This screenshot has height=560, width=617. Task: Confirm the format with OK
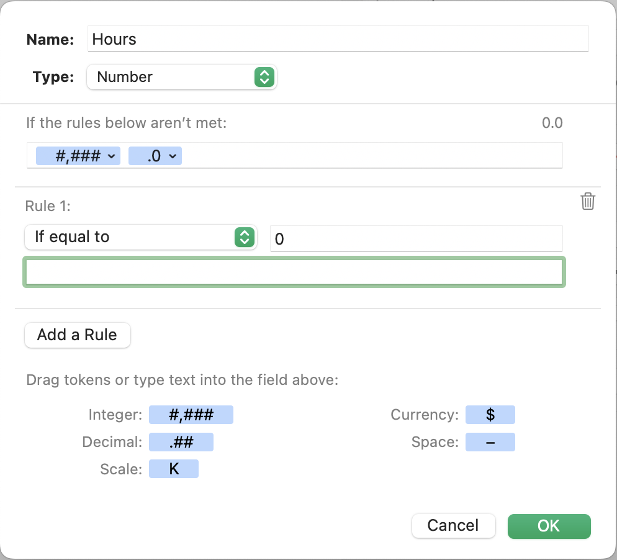[x=549, y=526]
